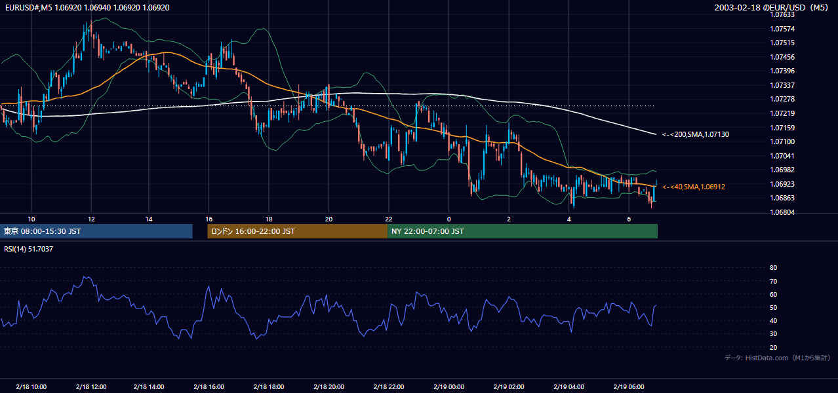Select the NY 22:00-07:00 JST session bar
This screenshot has width=838, height=393.
[523, 231]
